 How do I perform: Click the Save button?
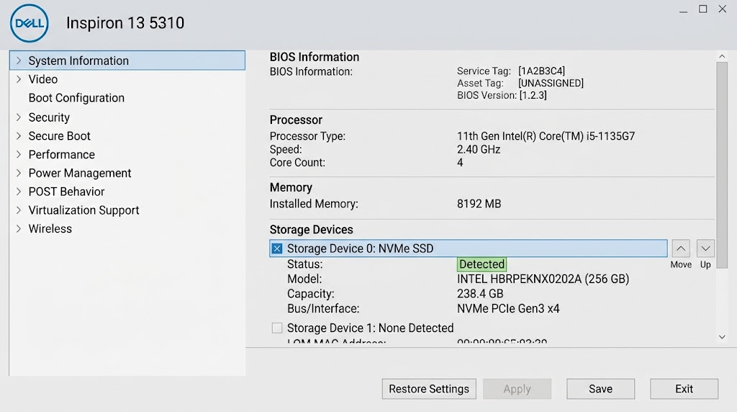click(601, 389)
